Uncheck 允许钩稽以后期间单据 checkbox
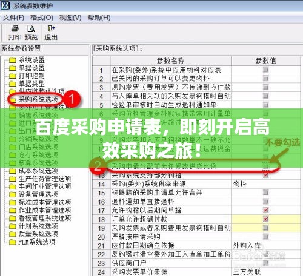 point(265,210)
